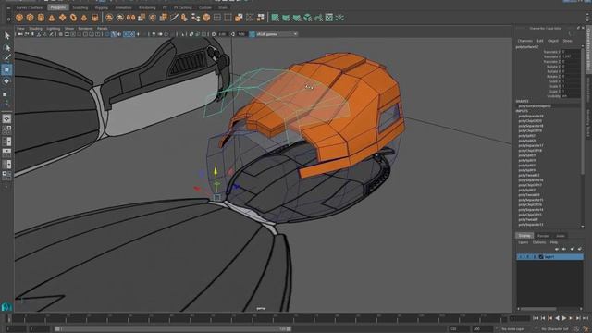Create a polygon plane from shelf
Viewport: 592px width, 333px height.
(62, 18)
